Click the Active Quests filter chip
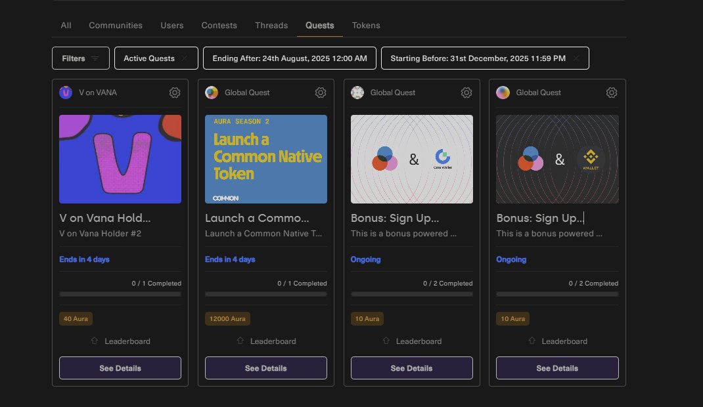The width and height of the screenshot is (703, 407). tap(156, 58)
